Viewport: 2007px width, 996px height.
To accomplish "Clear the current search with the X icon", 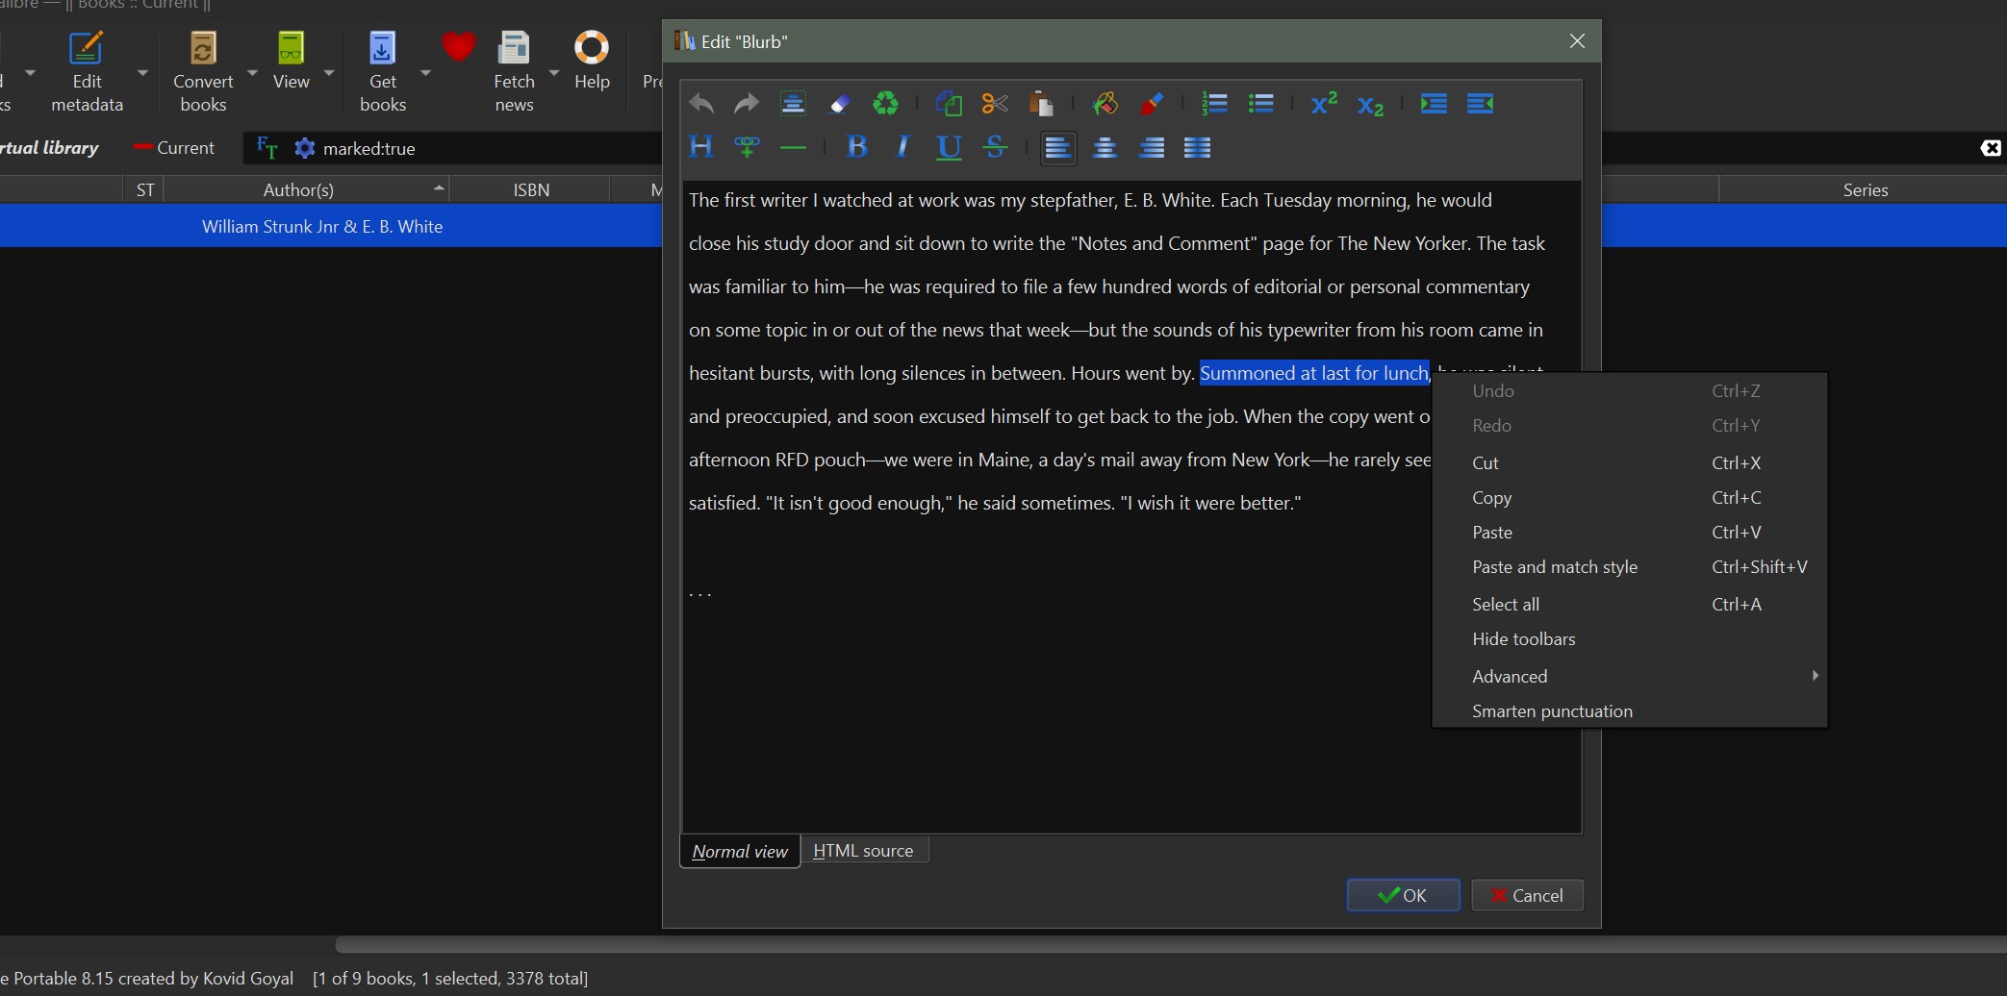I will point(1991,148).
